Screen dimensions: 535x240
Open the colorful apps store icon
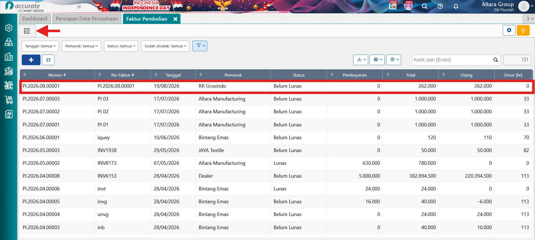(x=393, y=6)
